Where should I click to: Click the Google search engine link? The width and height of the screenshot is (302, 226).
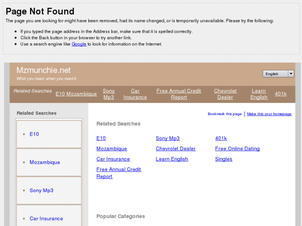(79, 44)
